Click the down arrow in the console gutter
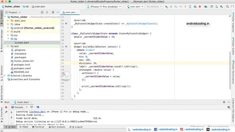This screenshot has width=235, height=132. [11, 117]
